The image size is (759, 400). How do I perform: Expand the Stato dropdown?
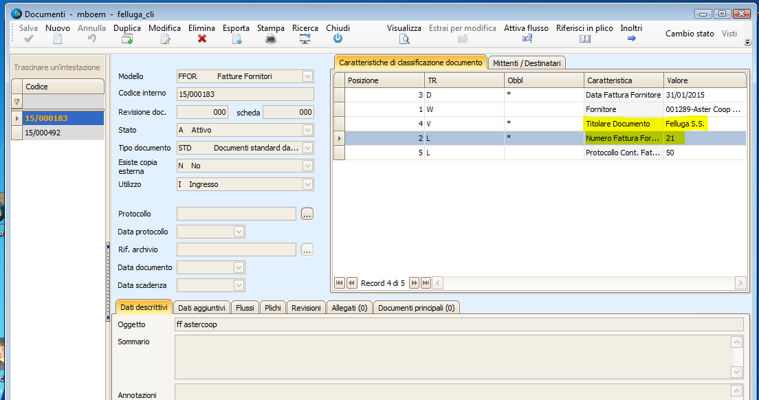(x=307, y=130)
